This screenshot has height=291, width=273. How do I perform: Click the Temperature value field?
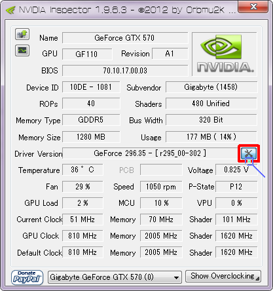[82, 170]
